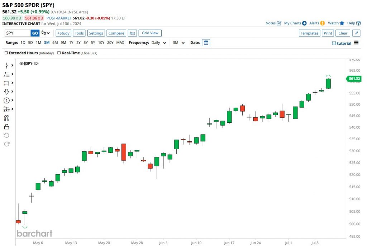
Task: Expand the line tools options arrow
Action: coord(13,74)
